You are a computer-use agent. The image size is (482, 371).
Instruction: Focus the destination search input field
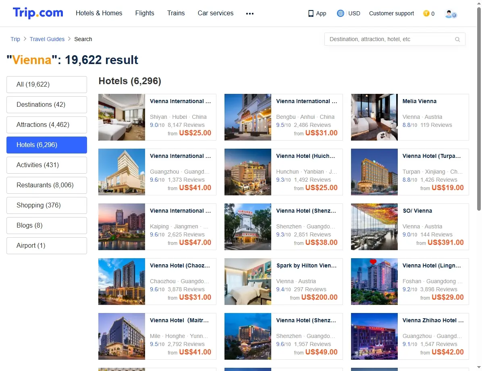391,39
